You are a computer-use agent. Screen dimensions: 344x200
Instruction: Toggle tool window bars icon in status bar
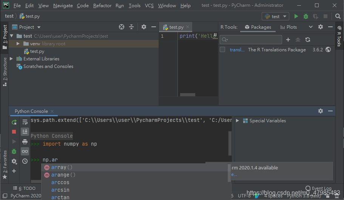pyautogui.click(x=5, y=195)
